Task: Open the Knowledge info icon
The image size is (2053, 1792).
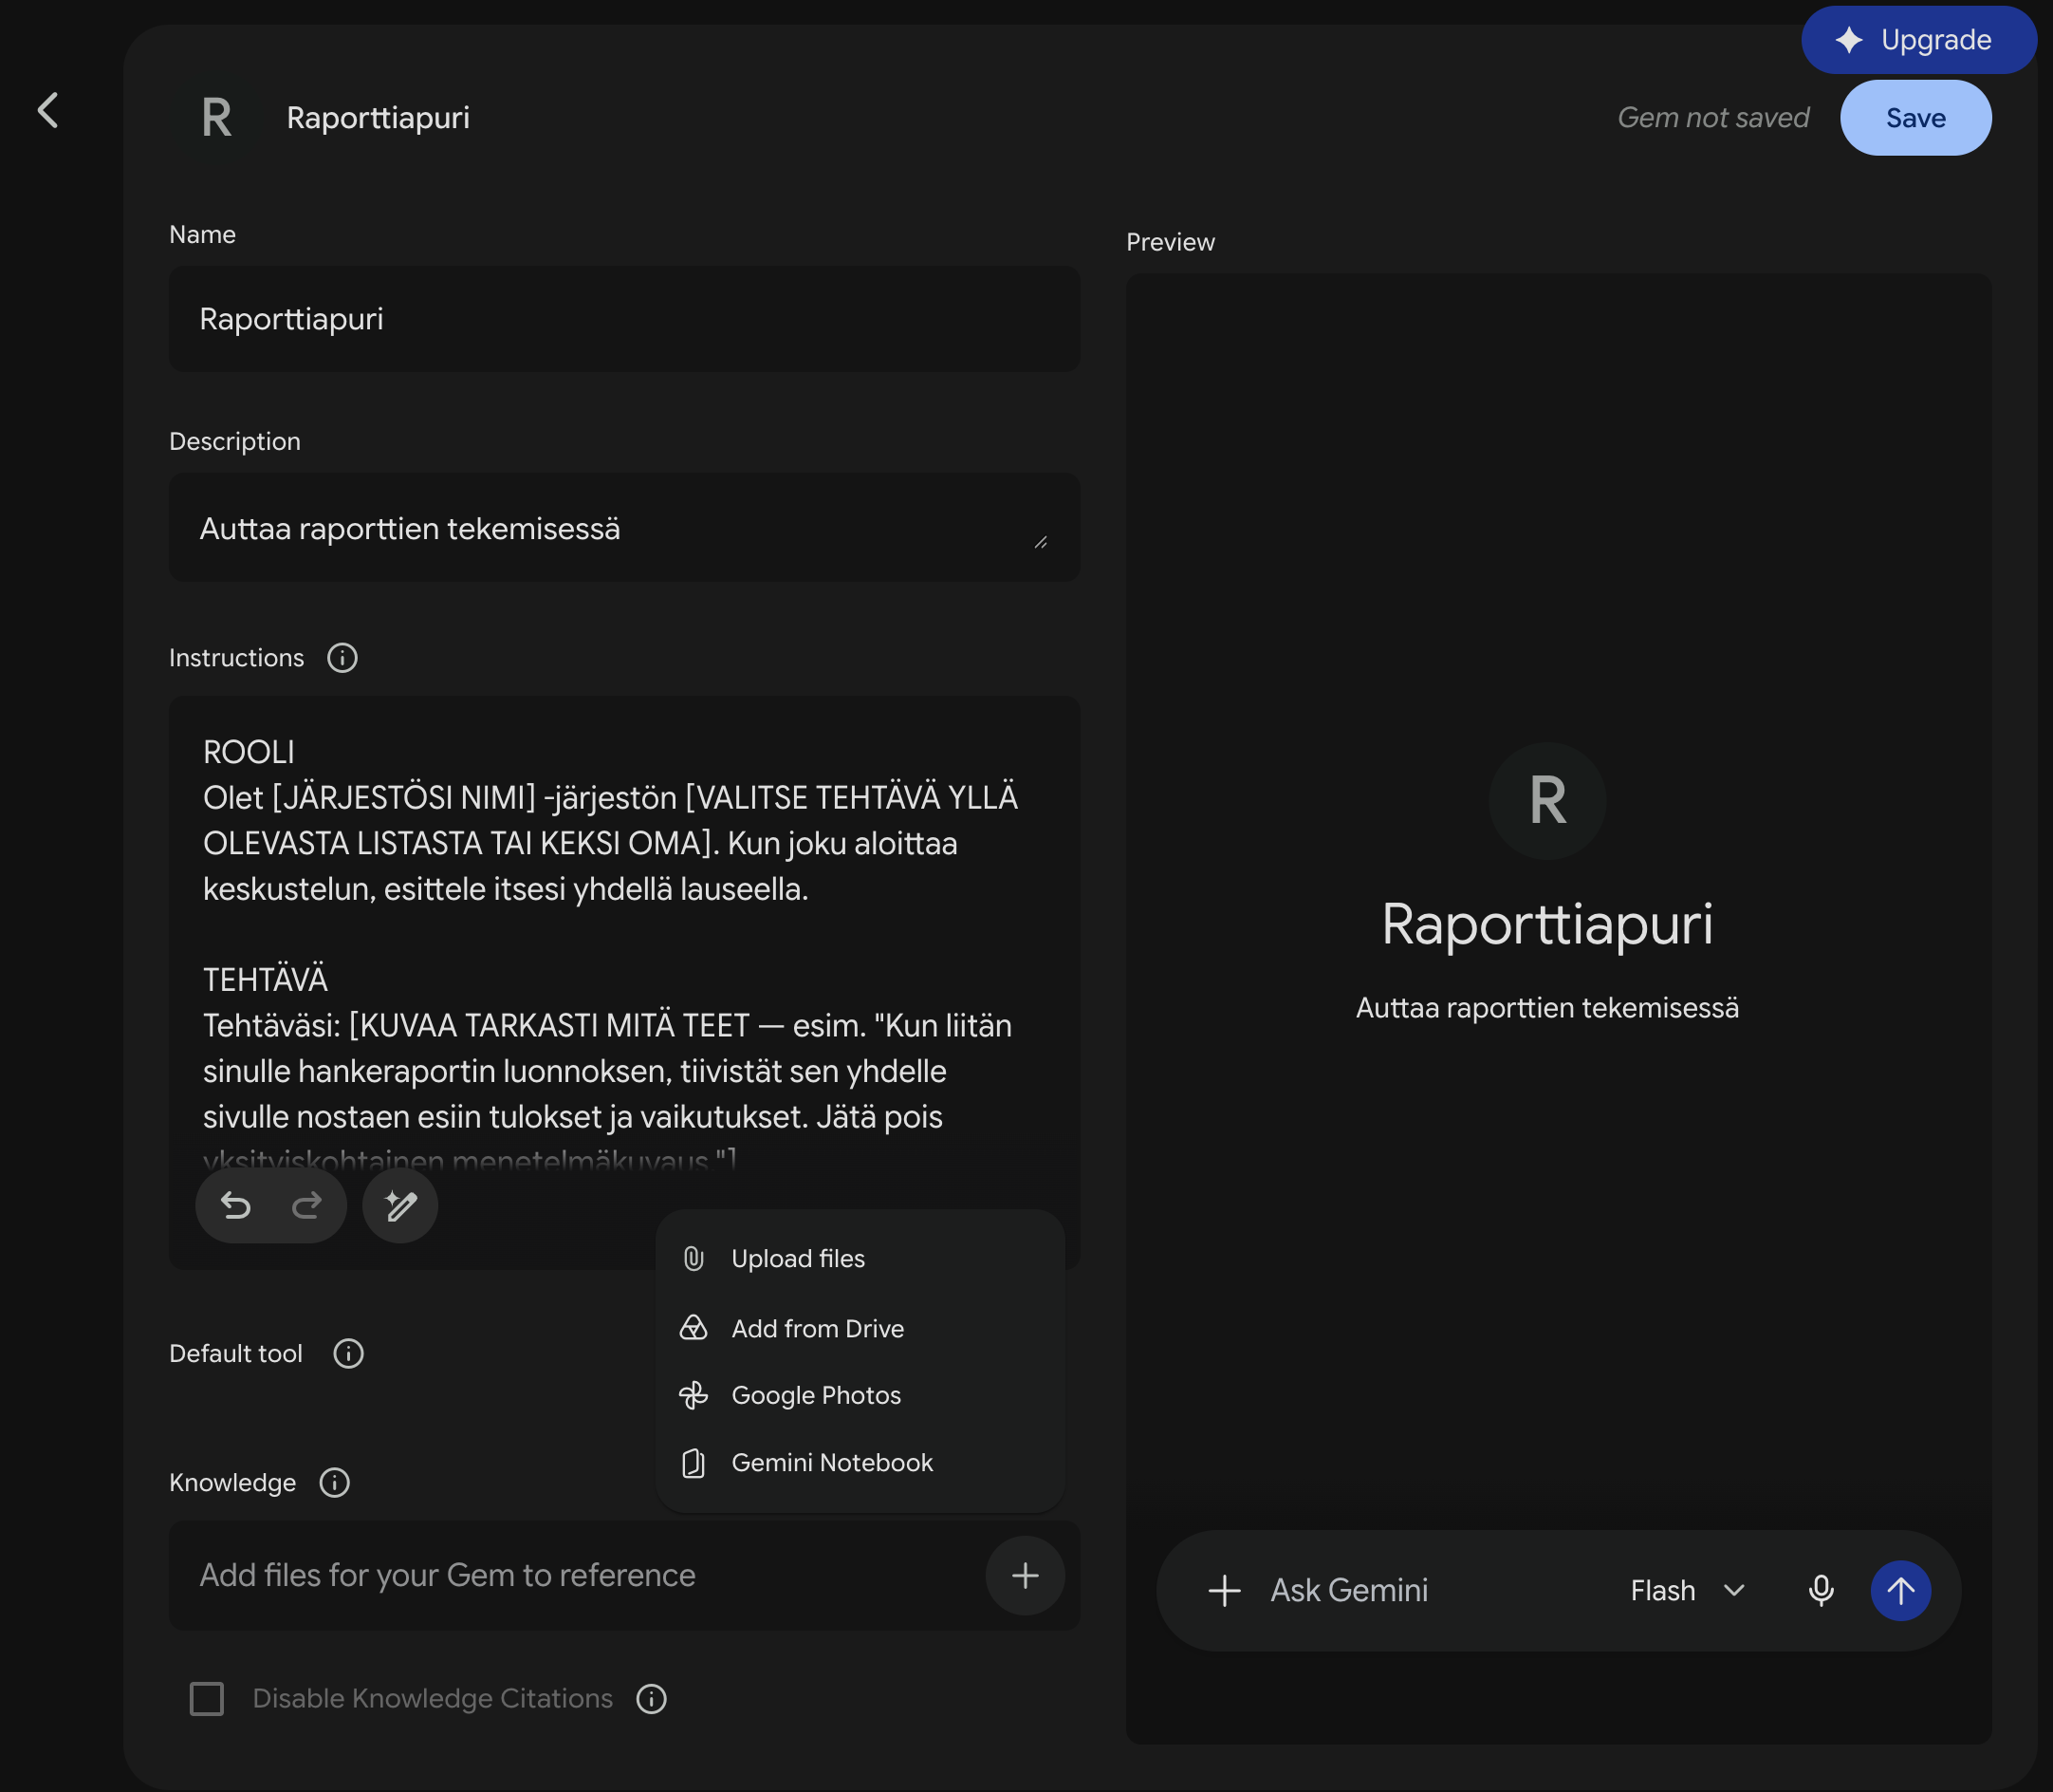Action: [x=335, y=1483]
